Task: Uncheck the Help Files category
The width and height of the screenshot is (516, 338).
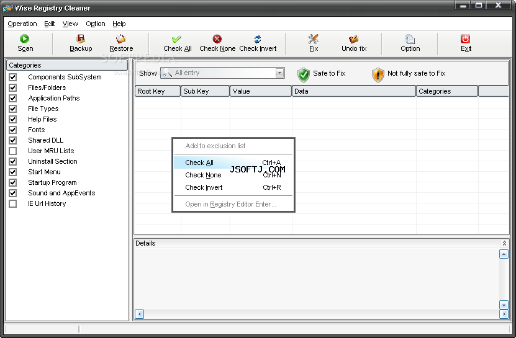Action: point(13,119)
